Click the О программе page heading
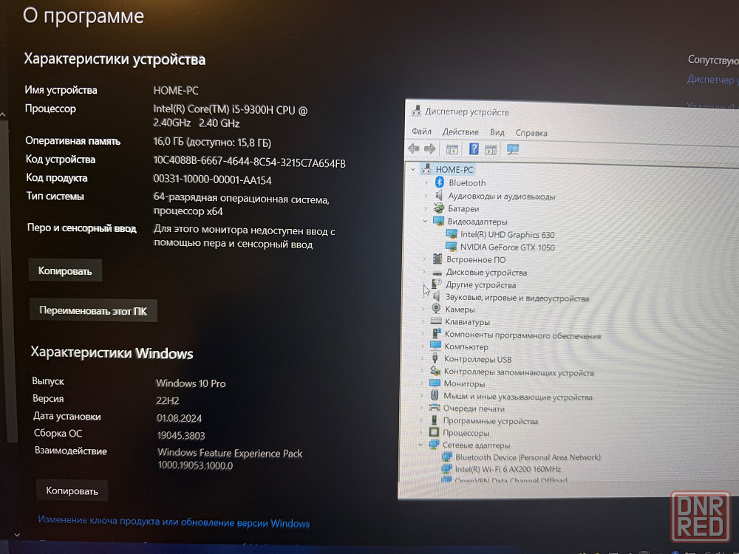This screenshot has height=554, width=739. click(84, 16)
